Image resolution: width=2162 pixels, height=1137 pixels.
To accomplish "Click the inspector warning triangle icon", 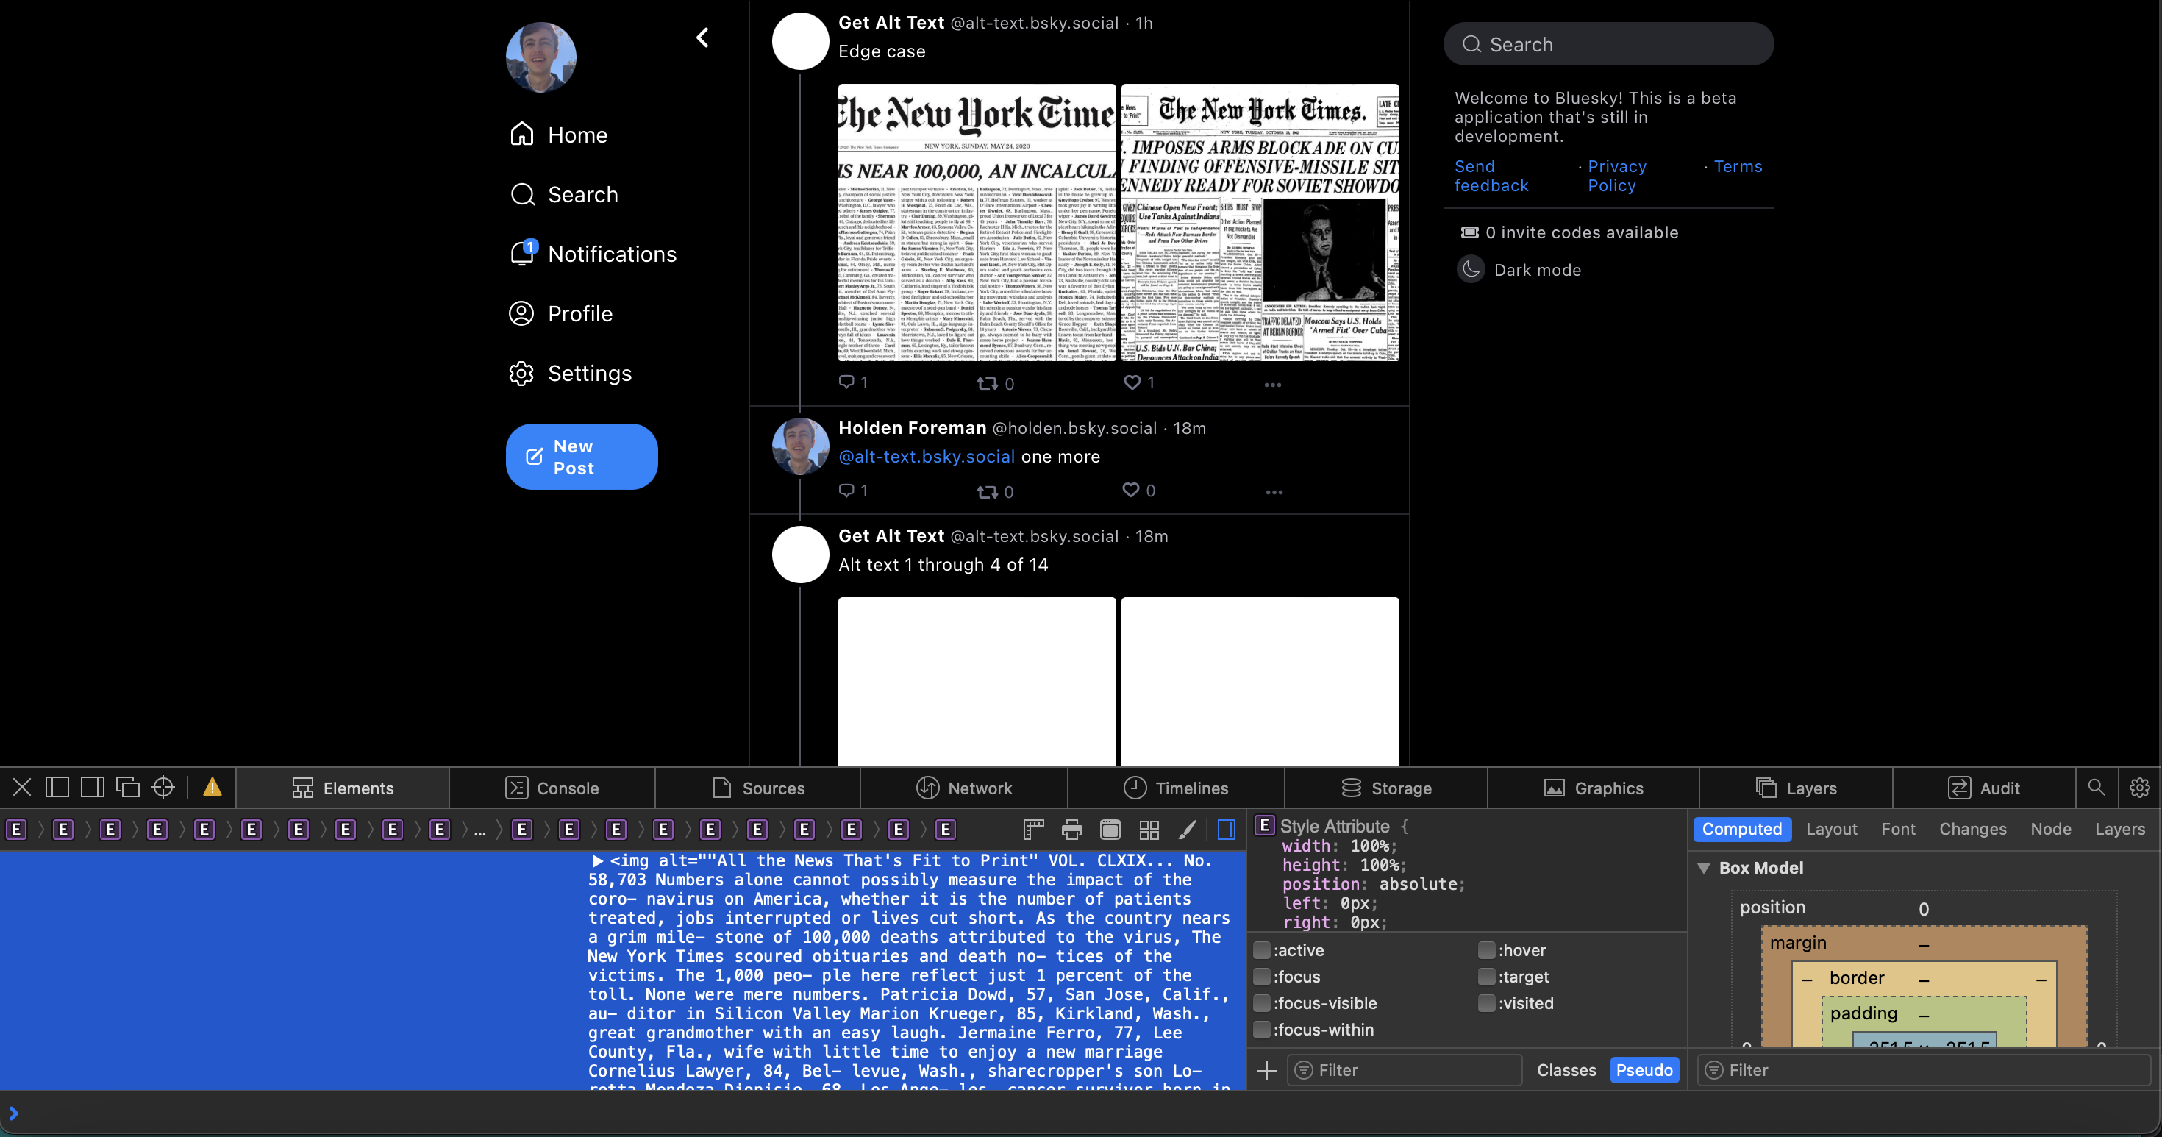I will (213, 787).
